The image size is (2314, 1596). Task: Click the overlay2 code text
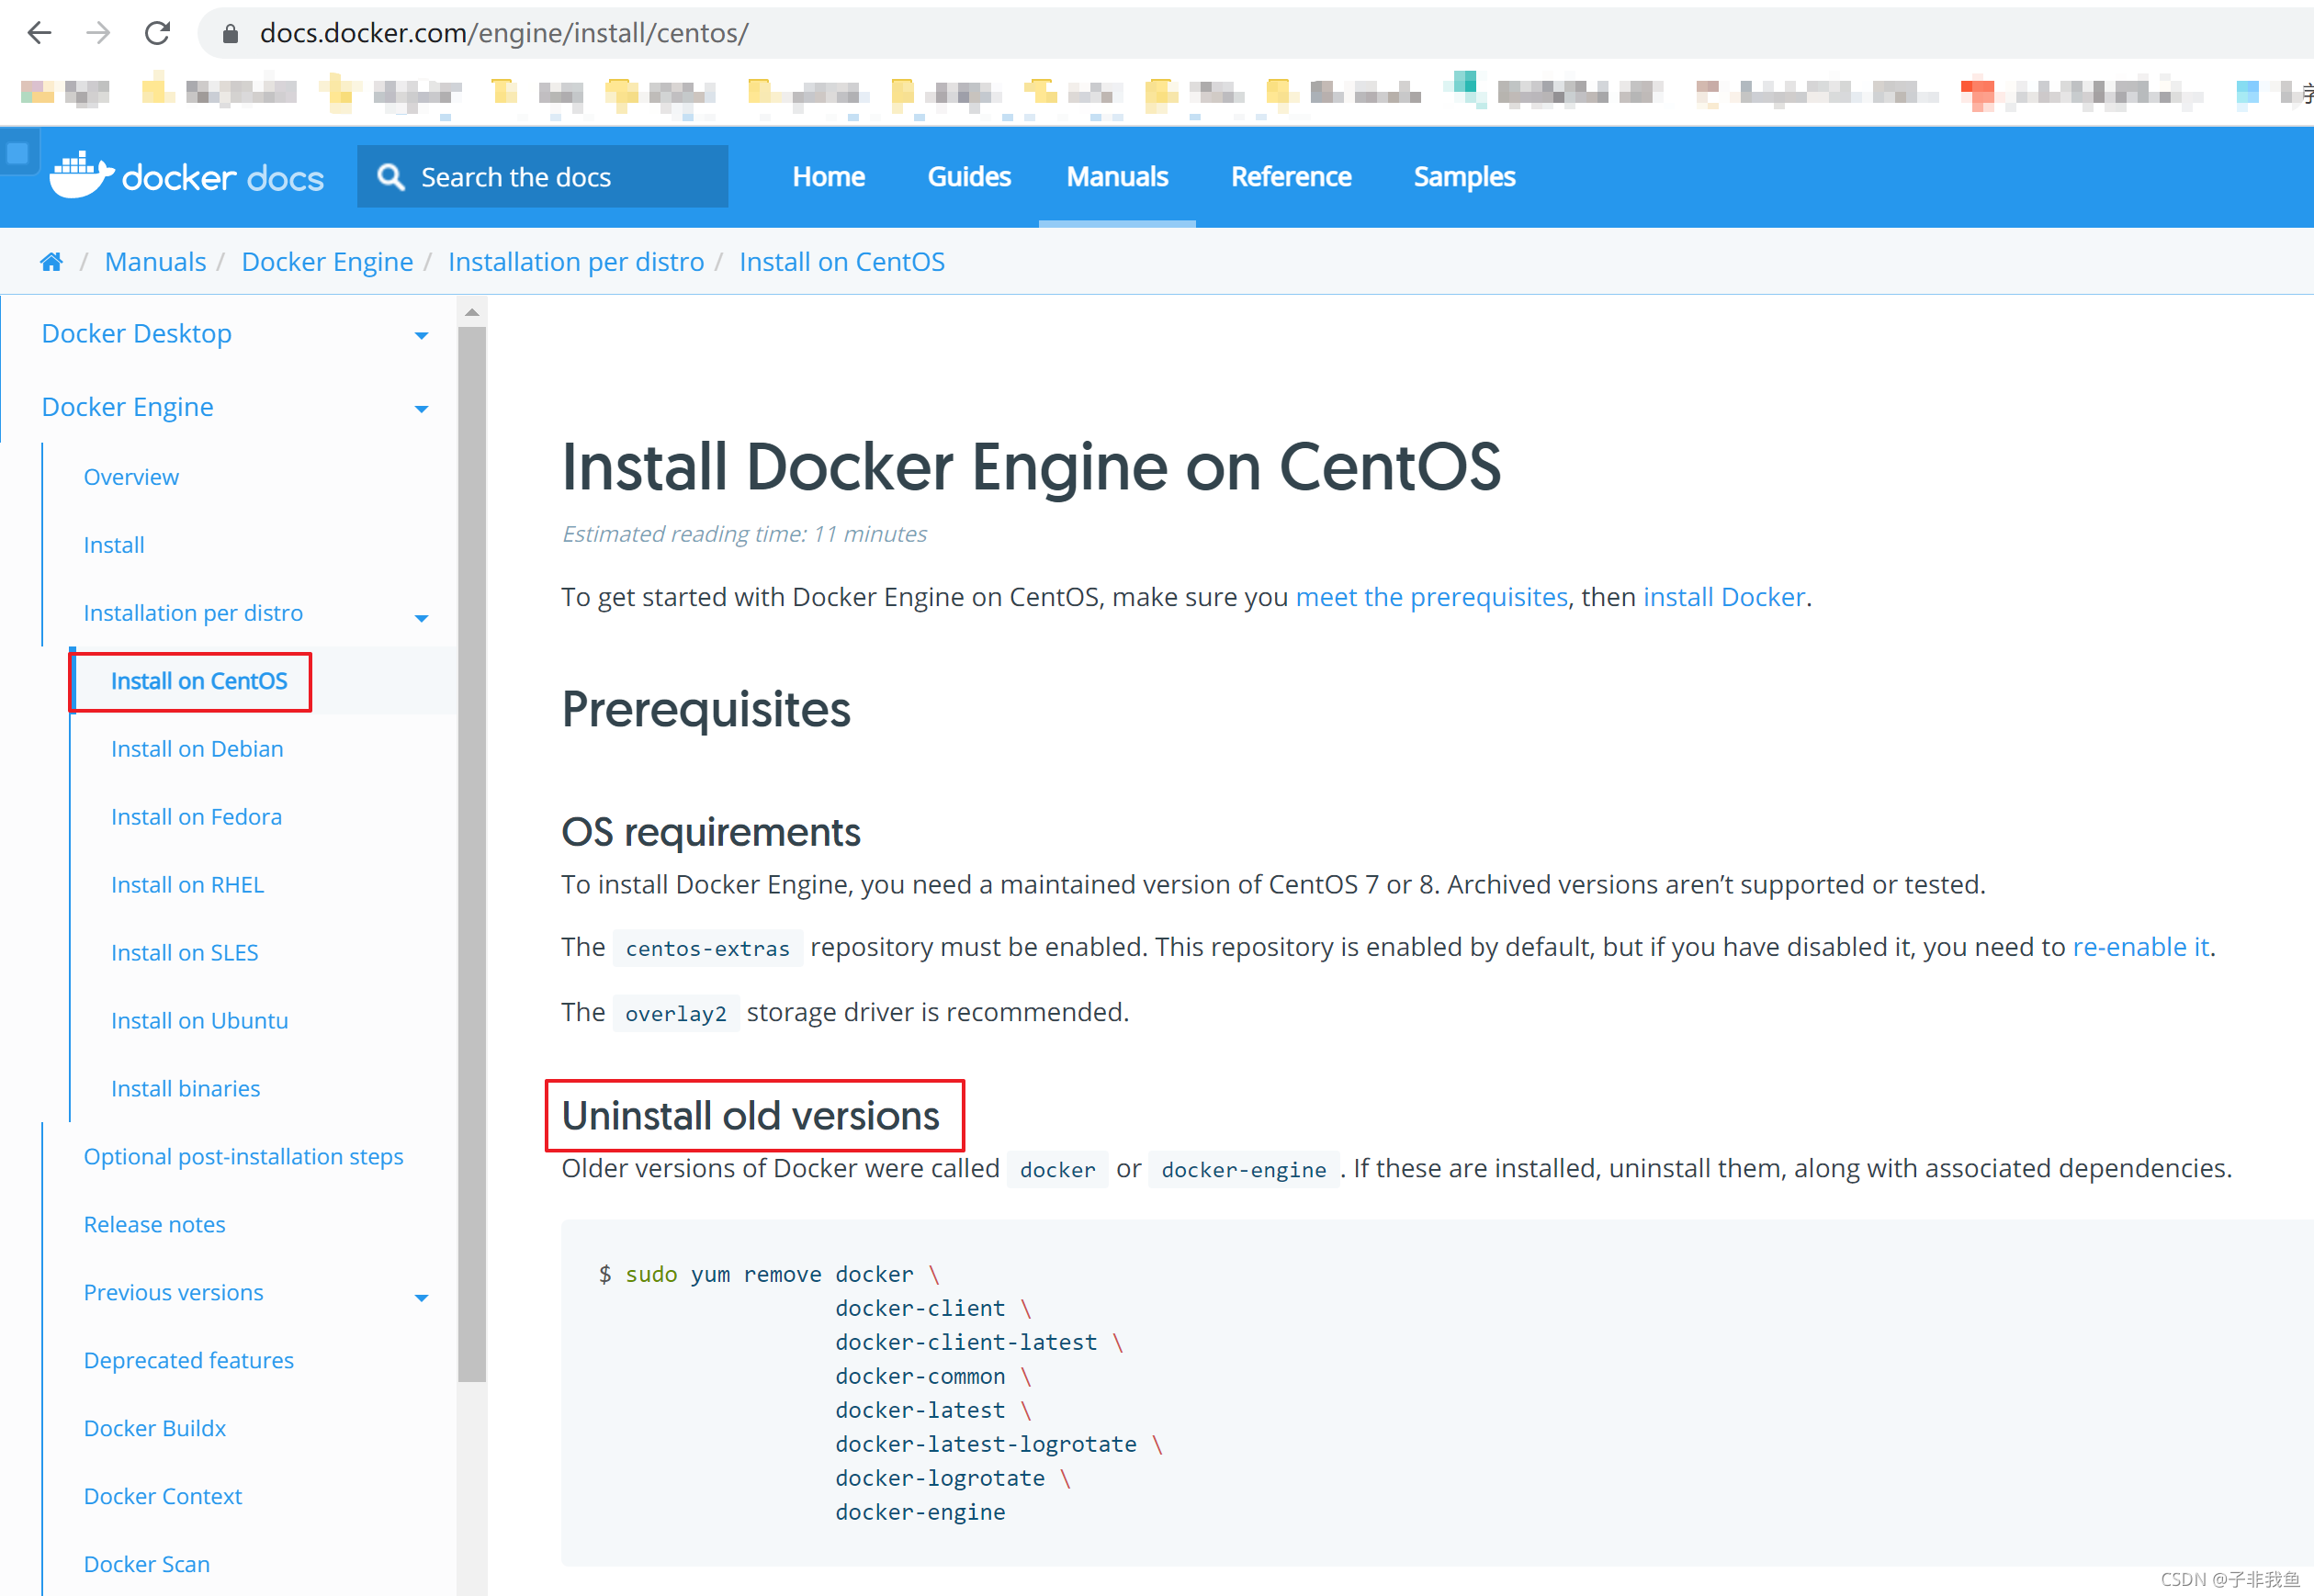[x=675, y=1014]
